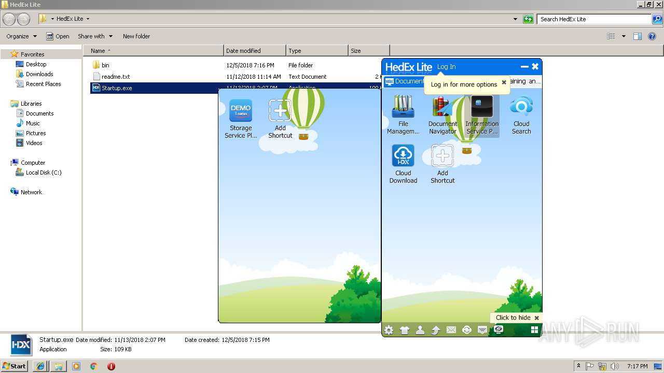Click the Forward navigation button

coord(23,19)
